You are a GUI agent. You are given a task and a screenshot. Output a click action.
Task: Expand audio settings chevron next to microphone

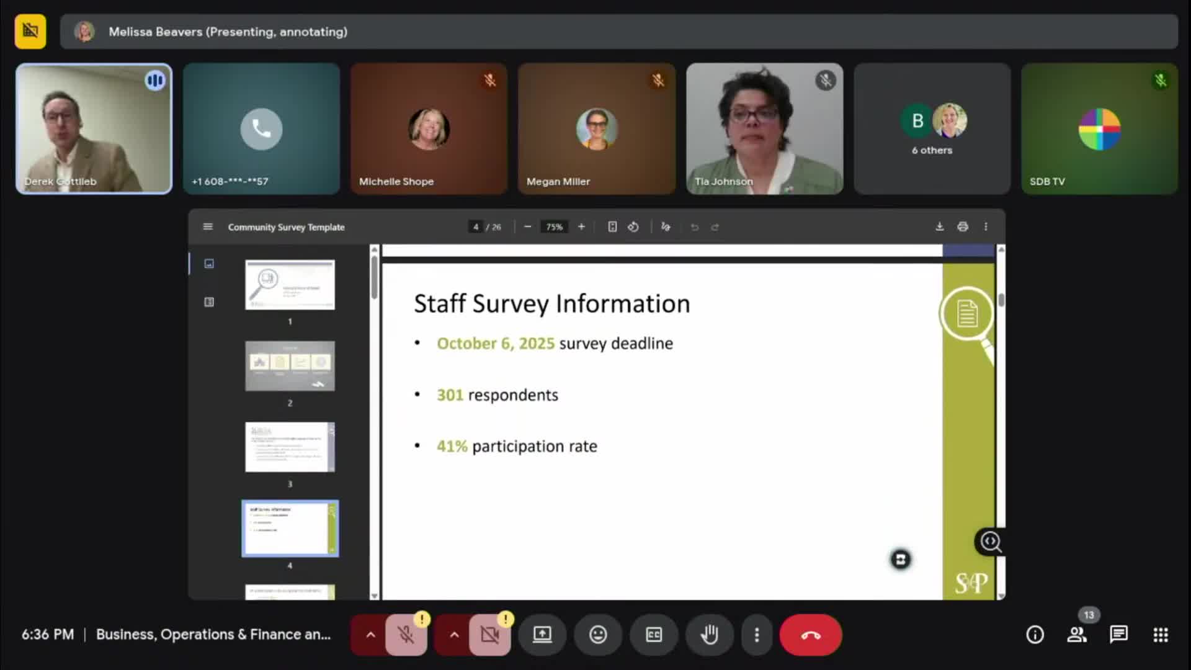pos(370,635)
